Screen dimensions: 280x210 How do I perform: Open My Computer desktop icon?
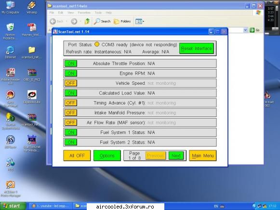(x=10, y=7)
